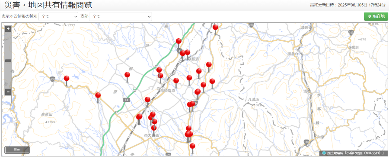Select the pin beside the 野 label
Viewport: 389px width, 159px height.
pyautogui.click(x=127, y=75)
